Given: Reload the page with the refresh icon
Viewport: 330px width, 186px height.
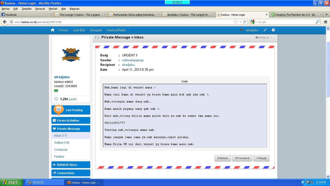Looking at the screenshot, I should (x=245, y=22).
